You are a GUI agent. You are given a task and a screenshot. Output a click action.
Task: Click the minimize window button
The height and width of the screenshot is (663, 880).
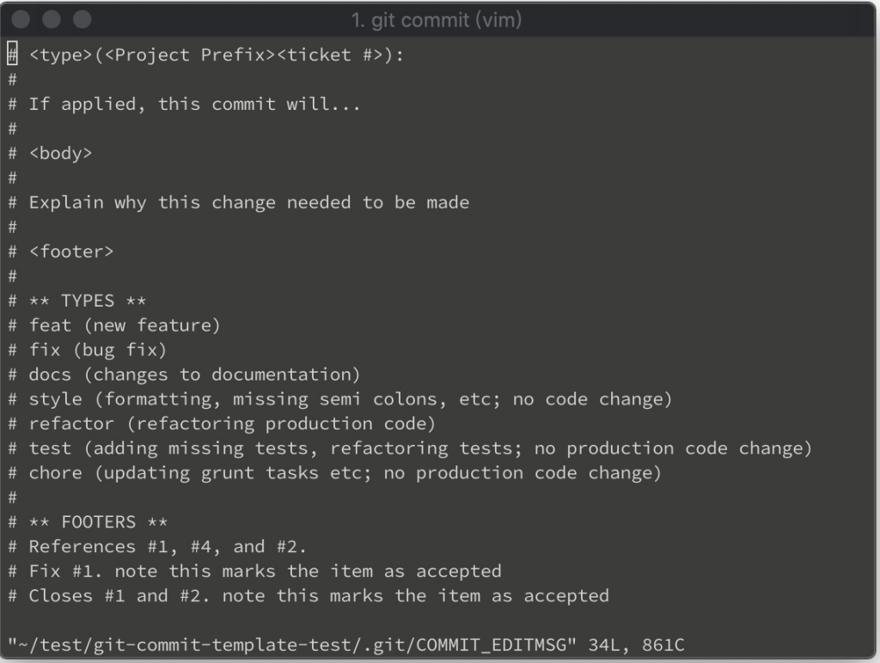coord(52,19)
